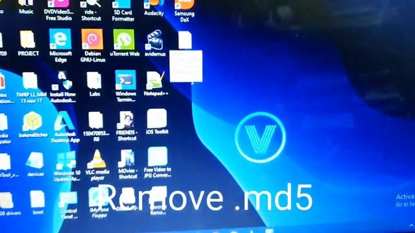Screen dimensions: 415x233
Task: Open the Audacity shortcut
Action: point(154,8)
